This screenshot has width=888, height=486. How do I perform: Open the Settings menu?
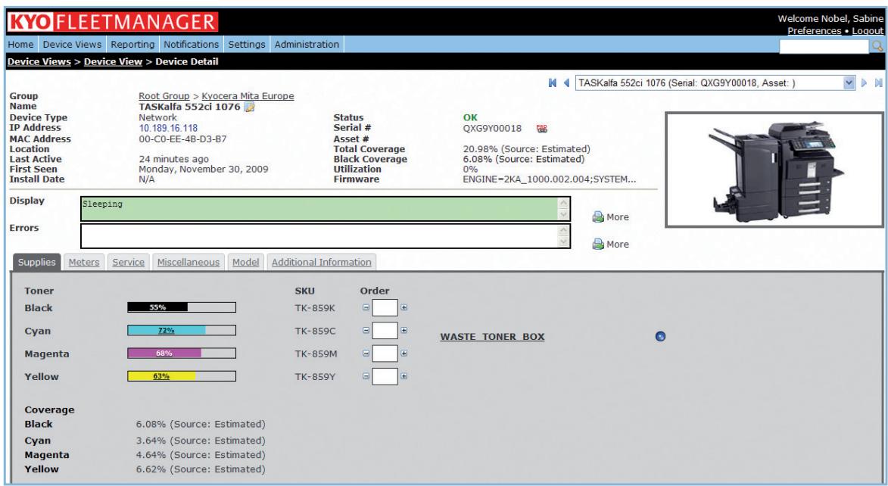tap(246, 44)
